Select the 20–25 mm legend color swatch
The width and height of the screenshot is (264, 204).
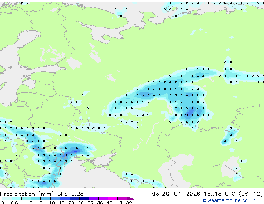coord(74,199)
